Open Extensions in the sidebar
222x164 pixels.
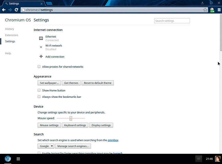click(x=12, y=35)
